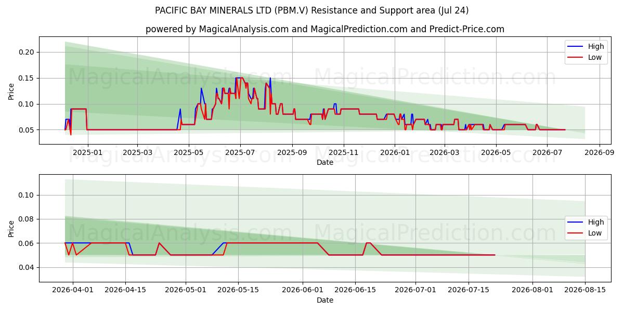Screen dimensions: 624x312
Task: Click the '2026-08-15' tick label
Action: [586, 290]
